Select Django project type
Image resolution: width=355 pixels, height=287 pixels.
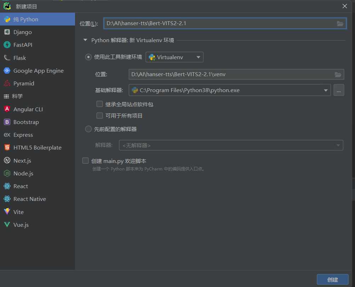pos(38,32)
